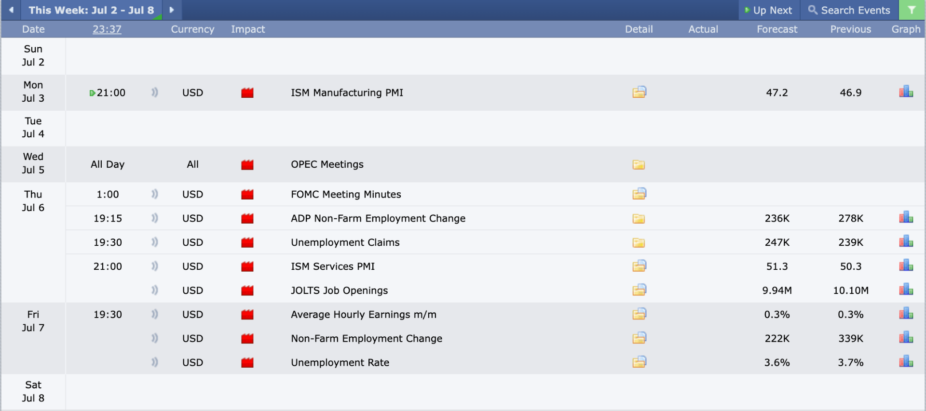Select the Average Hourly Earnings m/m event
The image size is (926, 411).
coord(364,315)
